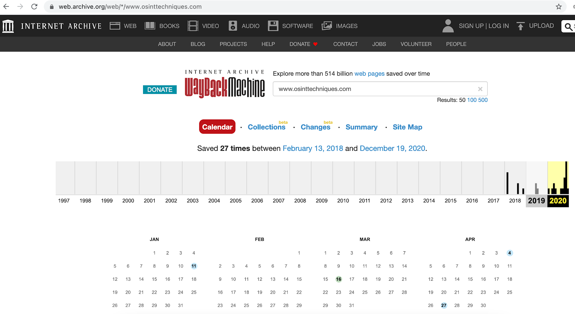The height and width of the screenshot is (314, 575).
Task: Open the CONTACT menu item
Action: coord(345,44)
